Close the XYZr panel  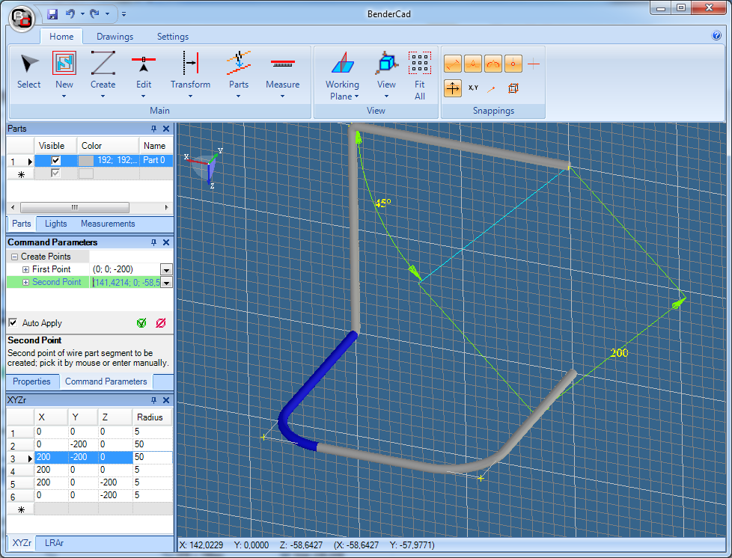tap(166, 400)
